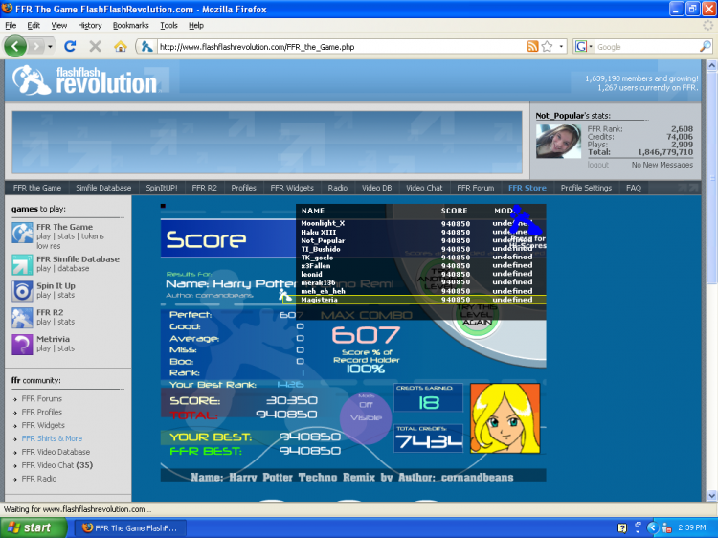Open the Windows Start menu
The width and height of the screenshot is (718, 538).
(x=34, y=527)
